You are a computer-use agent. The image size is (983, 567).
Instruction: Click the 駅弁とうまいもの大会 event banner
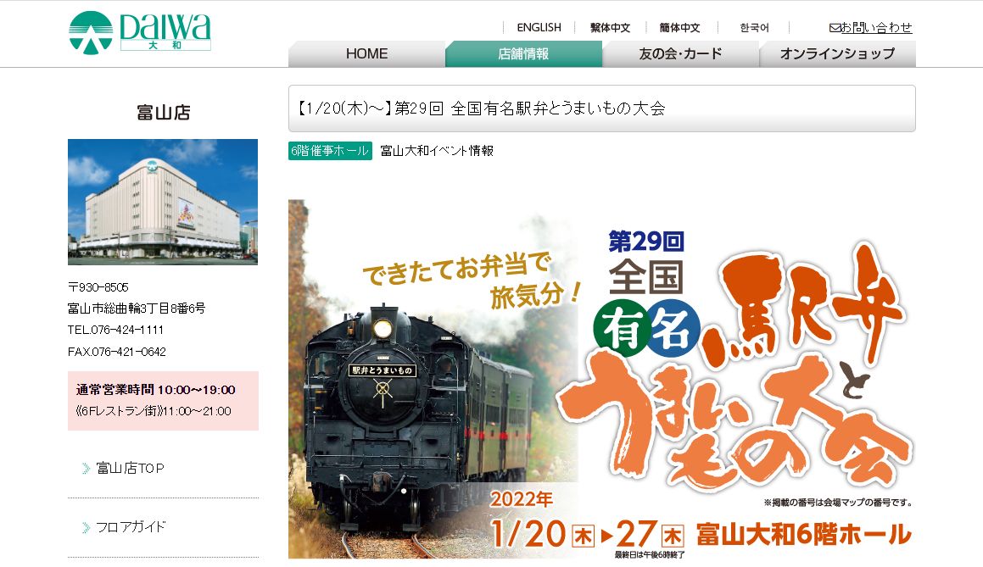click(x=602, y=379)
